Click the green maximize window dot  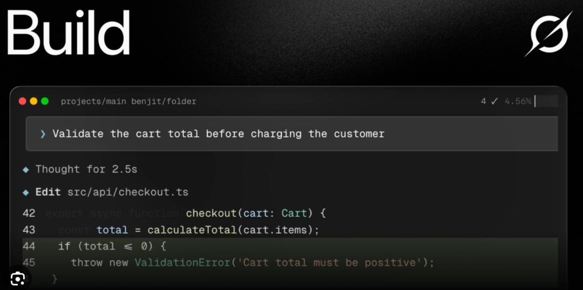(x=45, y=101)
